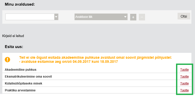Select the Akadeemiline puhkus row label
195x96 pixels.
click(x=20, y=70)
